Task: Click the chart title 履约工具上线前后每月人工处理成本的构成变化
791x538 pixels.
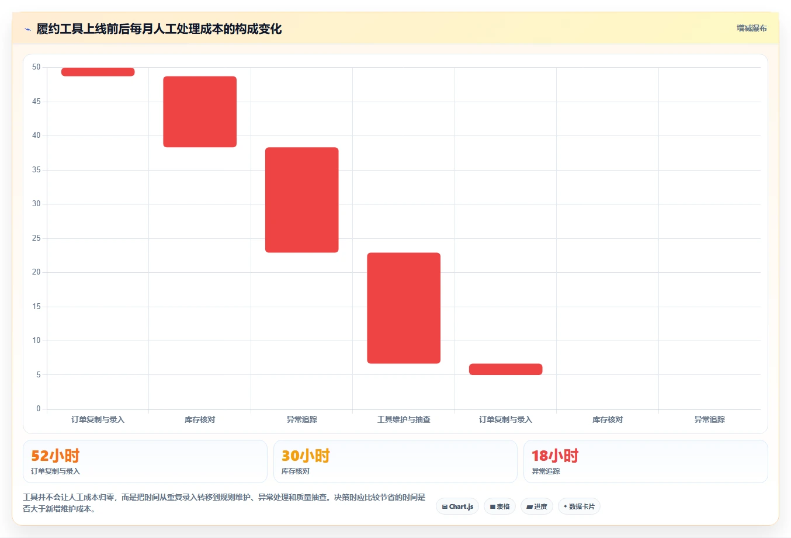Action: pos(159,29)
